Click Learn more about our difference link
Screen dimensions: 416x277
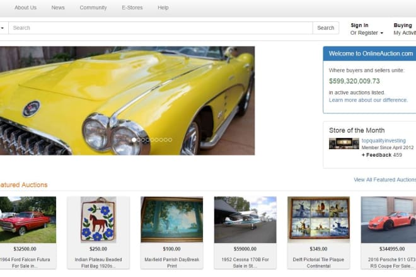pyautogui.click(x=368, y=100)
